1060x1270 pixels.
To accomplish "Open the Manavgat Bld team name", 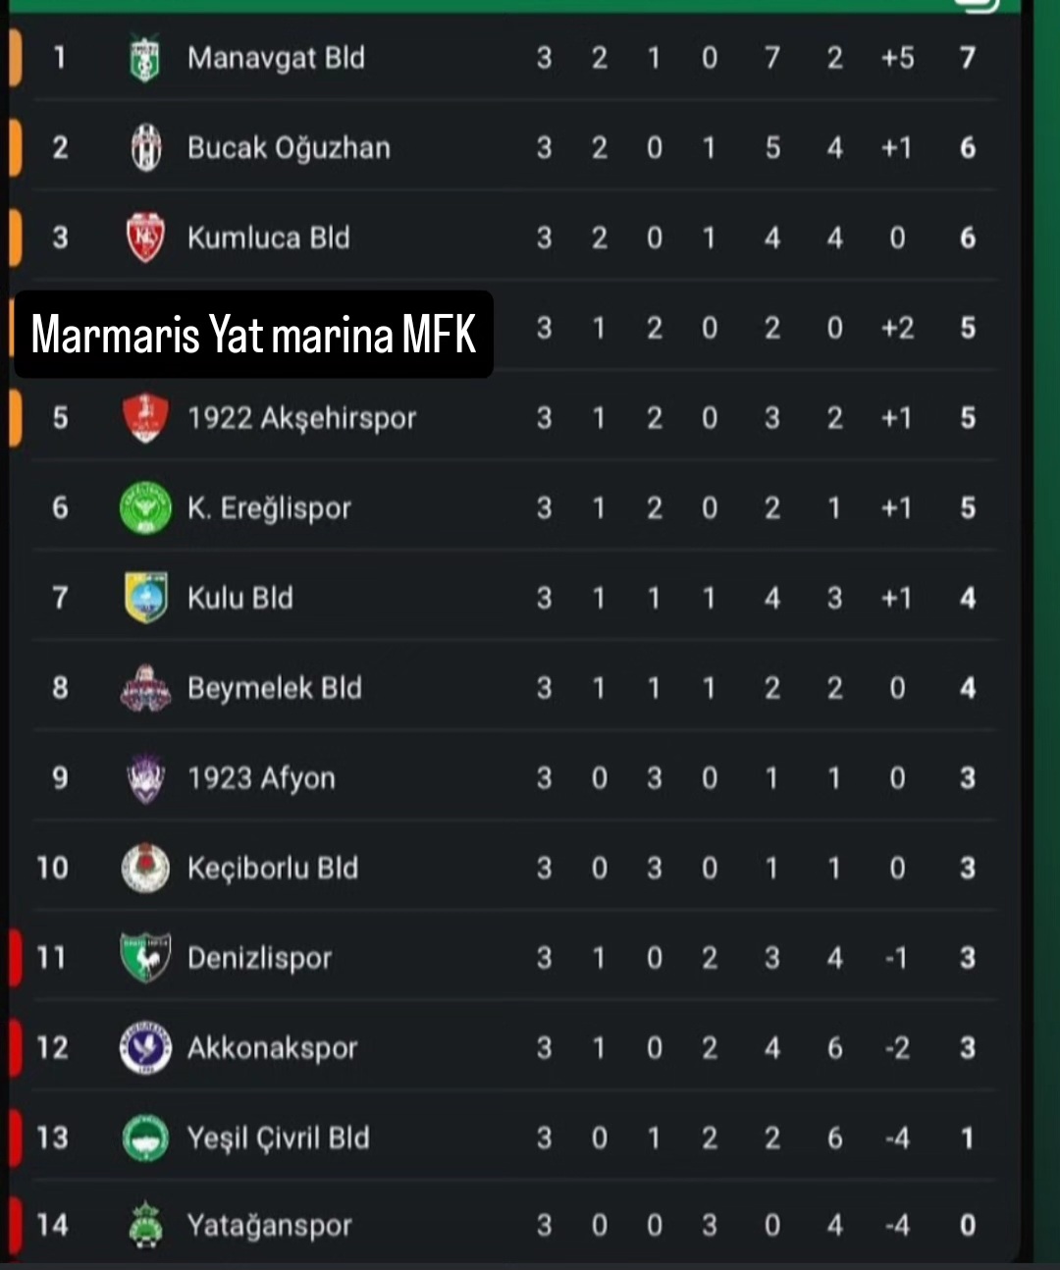I will (x=276, y=58).
